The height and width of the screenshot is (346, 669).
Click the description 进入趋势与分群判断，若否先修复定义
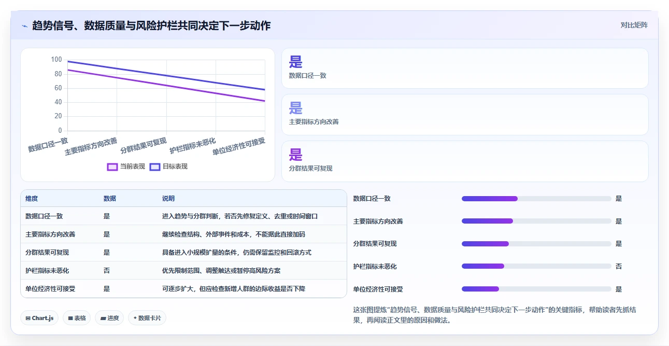240,216
